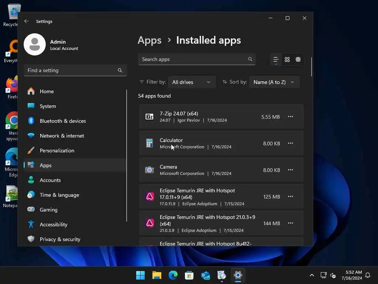Open more options for Calculator

291,143
